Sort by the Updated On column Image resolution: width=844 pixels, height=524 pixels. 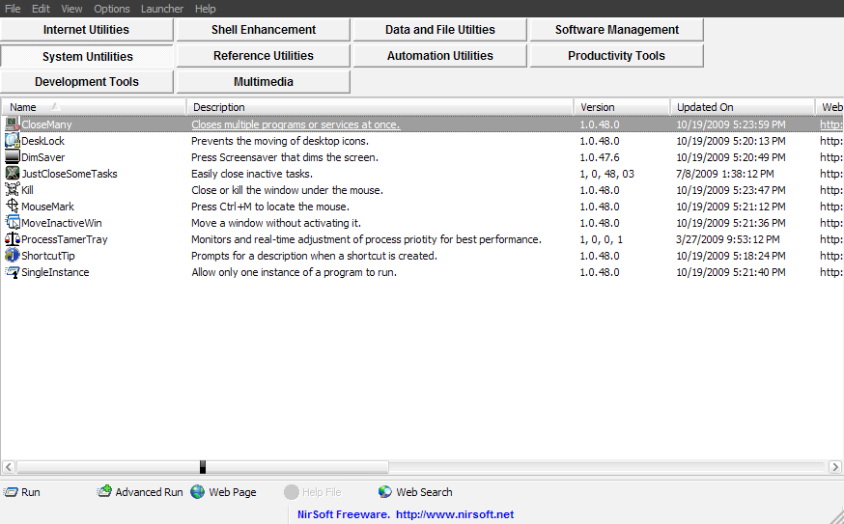click(x=742, y=107)
